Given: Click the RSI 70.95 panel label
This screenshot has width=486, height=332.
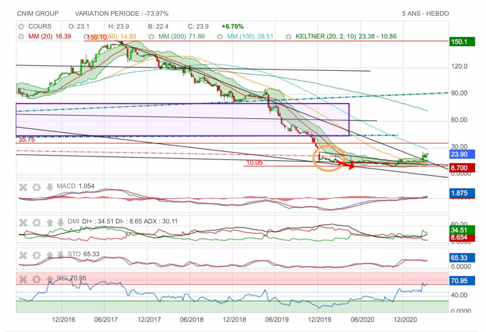Looking at the screenshot, I should pyautogui.click(x=72, y=278).
